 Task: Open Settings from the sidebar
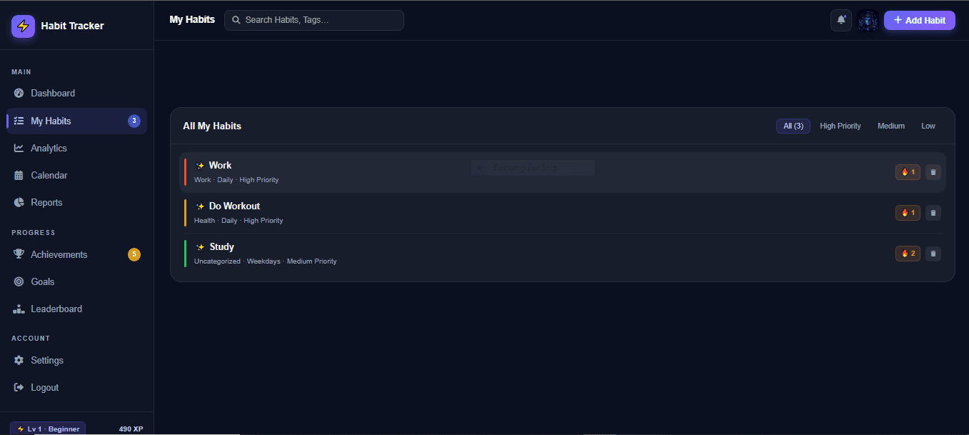(x=76, y=360)
